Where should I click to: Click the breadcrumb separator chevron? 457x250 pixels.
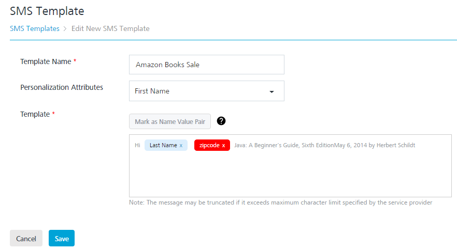(x=65, y=29)
